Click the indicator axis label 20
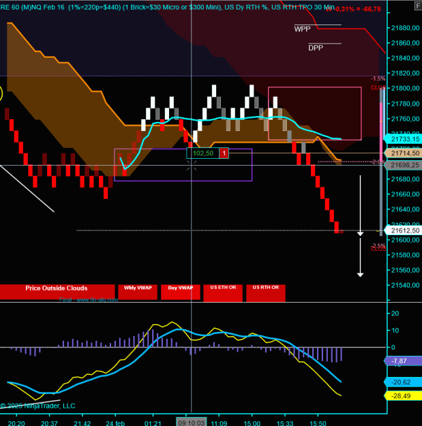Image resolution: width=422 pixels, height=426 pixels. pyautogui.click(x=395, y=314)
